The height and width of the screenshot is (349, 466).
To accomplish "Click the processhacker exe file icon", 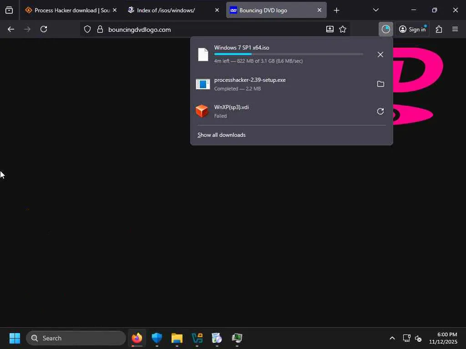I will 203,84.
